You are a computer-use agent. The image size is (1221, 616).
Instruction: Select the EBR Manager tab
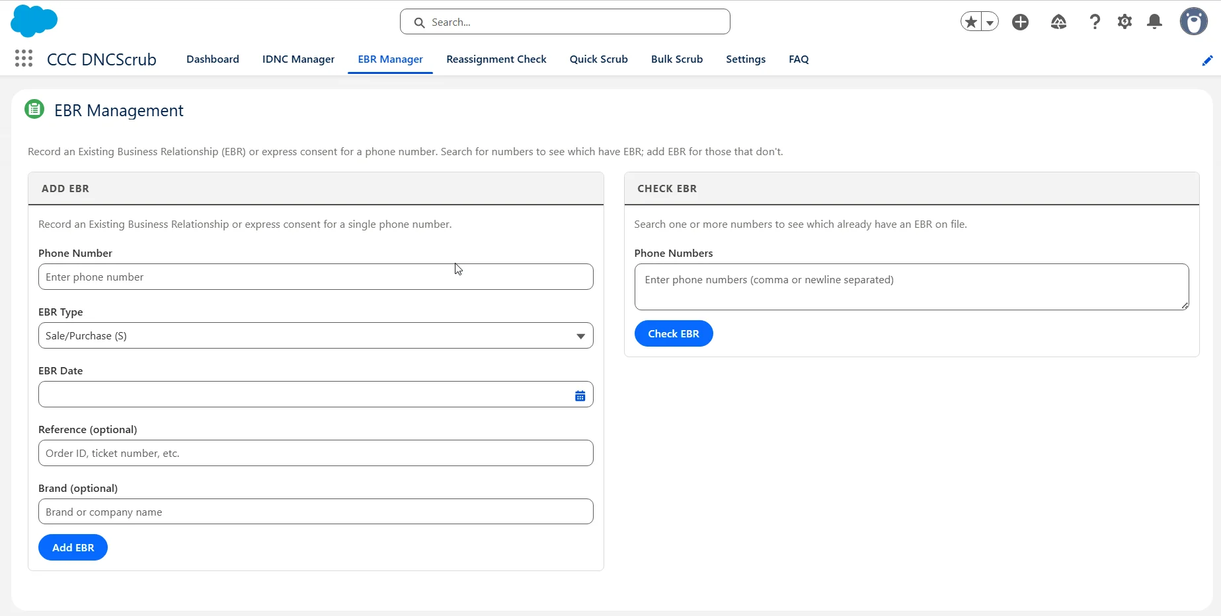(x=390, y=59)
